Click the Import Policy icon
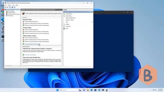This screenshot has height=92, width=164. (64, 14)
